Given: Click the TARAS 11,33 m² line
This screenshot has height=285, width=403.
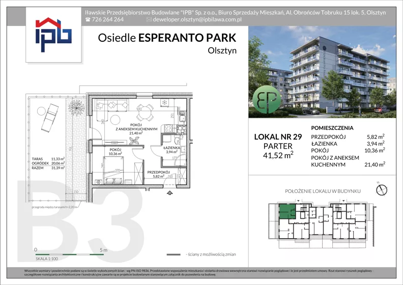Looking at the screenshot, I should tap(48, 159).
